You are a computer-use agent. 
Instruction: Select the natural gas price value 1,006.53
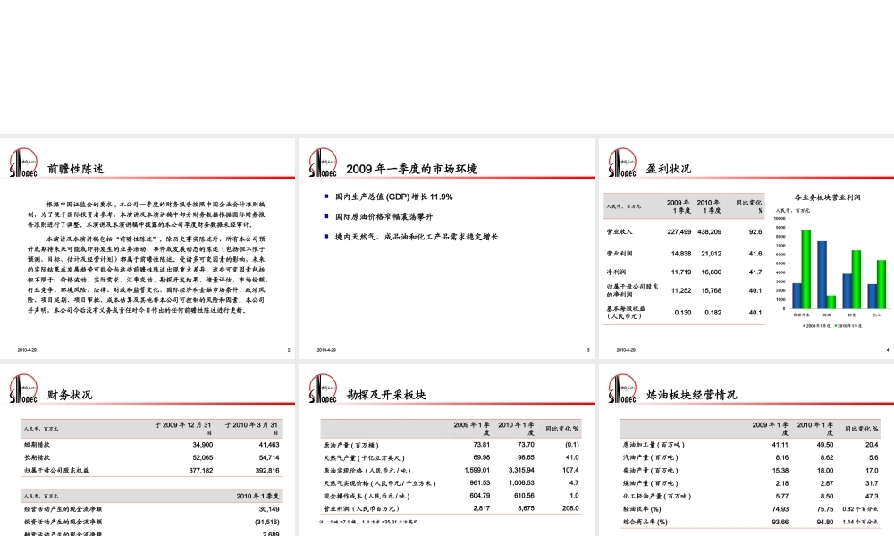(x=522, y=483)
